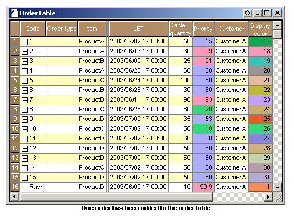Screen dimensions: 294x217
Task: Select the Order type column header
Action: [62, 29]
